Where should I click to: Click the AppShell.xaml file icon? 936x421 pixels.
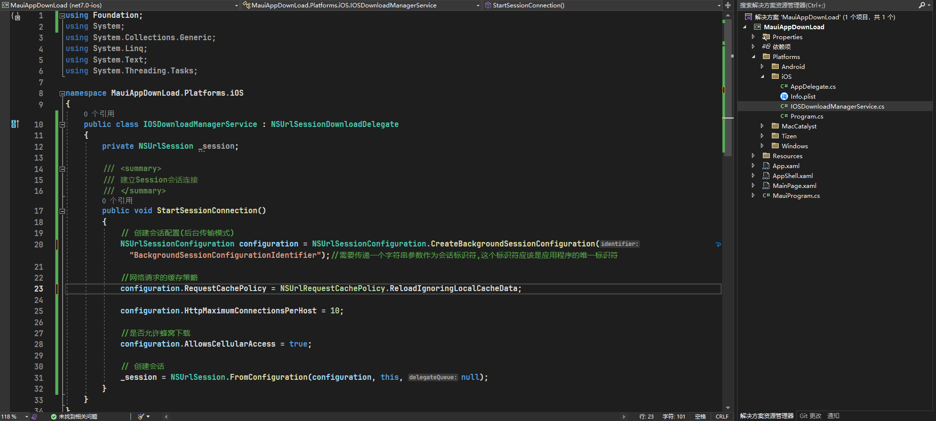(766, 176)
